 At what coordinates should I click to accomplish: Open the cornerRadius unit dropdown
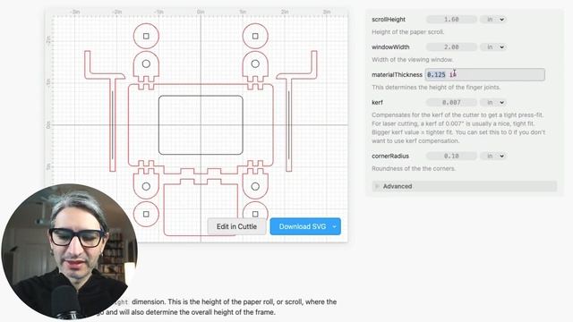pyautogui.click(x=493, y=156)
